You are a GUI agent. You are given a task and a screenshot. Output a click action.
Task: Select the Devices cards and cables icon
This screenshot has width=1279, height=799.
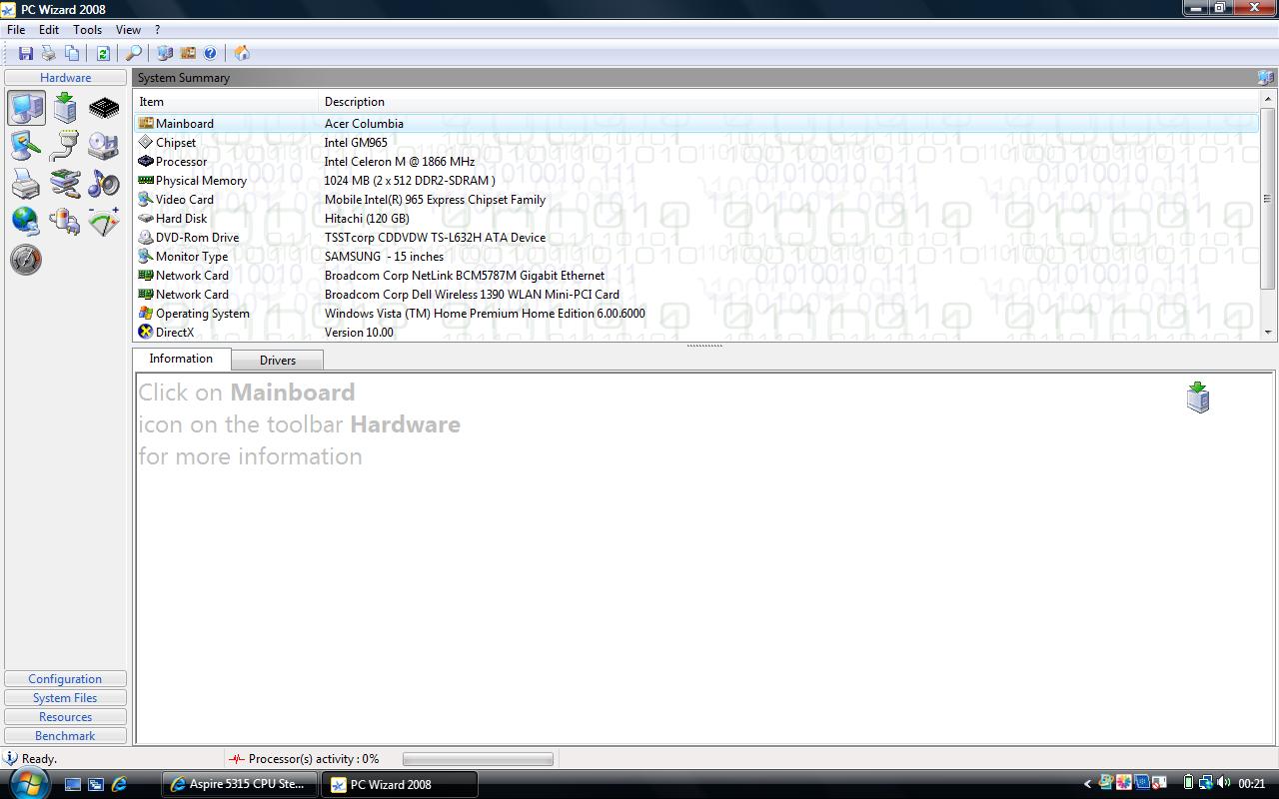65,184
